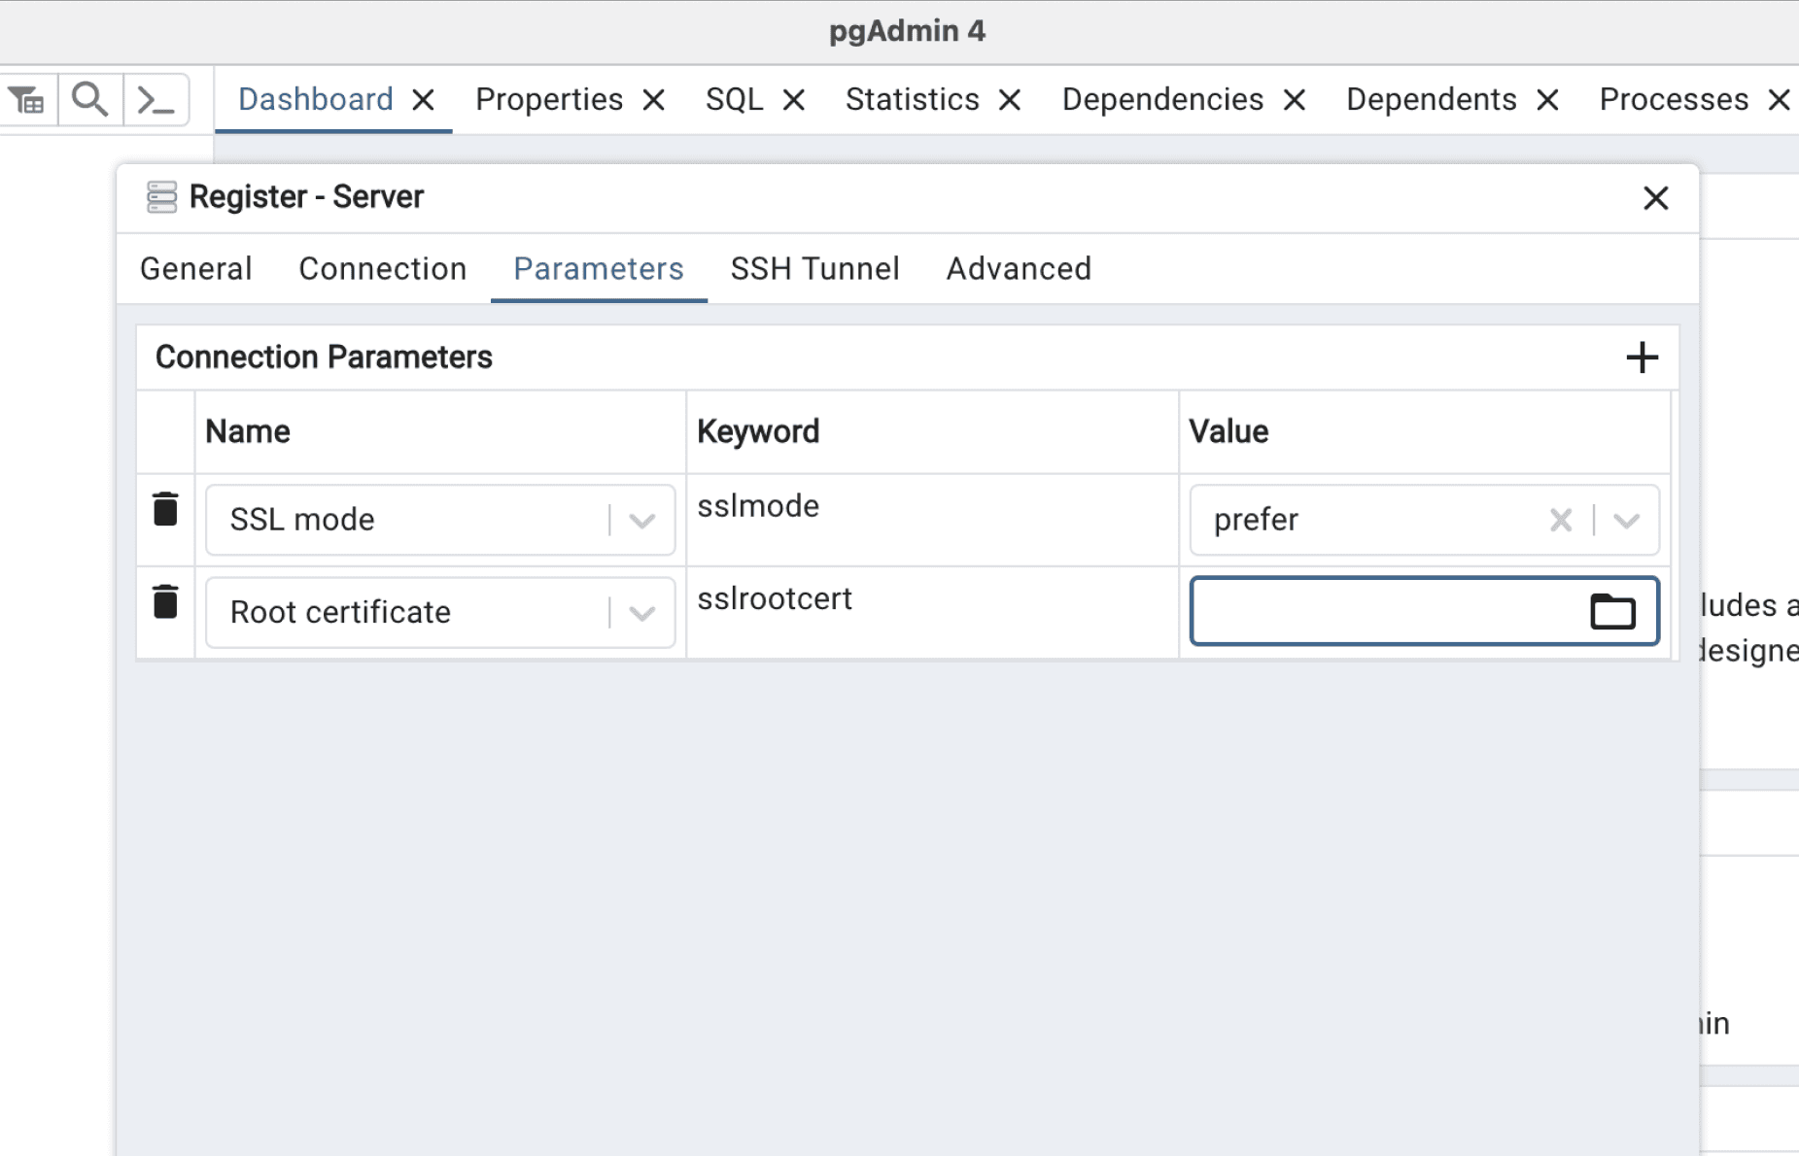1799x1156 pixels.
Task: Close the Statistics tab
Action: 1010,100
